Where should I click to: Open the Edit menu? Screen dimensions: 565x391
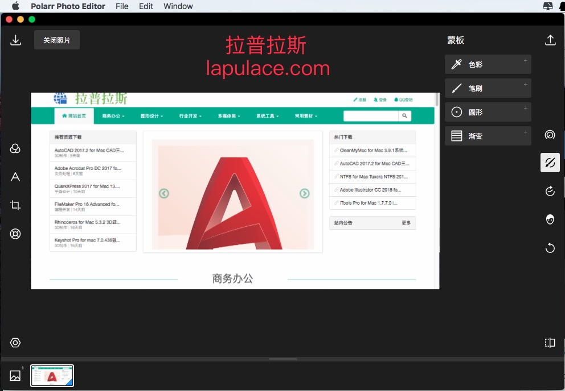click(x=146, y=6)
